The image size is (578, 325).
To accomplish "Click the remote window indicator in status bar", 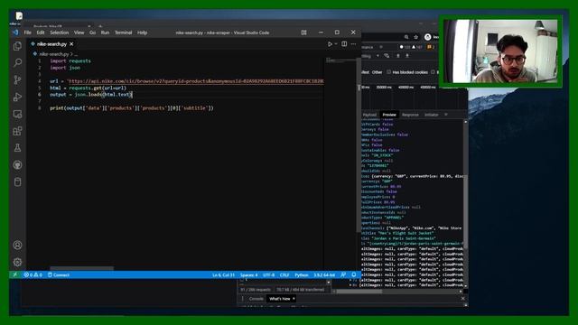I will [x=15, y=274].
